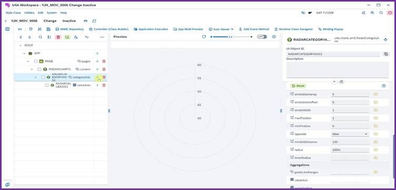The image size is (396, 190).
Task: Click the red delete icon in tree toolbar
Action: click(x=58, y=37)
